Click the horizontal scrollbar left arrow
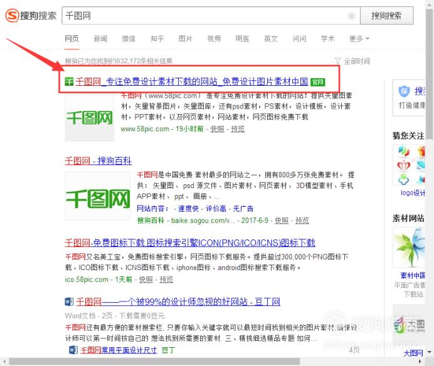 tap(4, 361)
